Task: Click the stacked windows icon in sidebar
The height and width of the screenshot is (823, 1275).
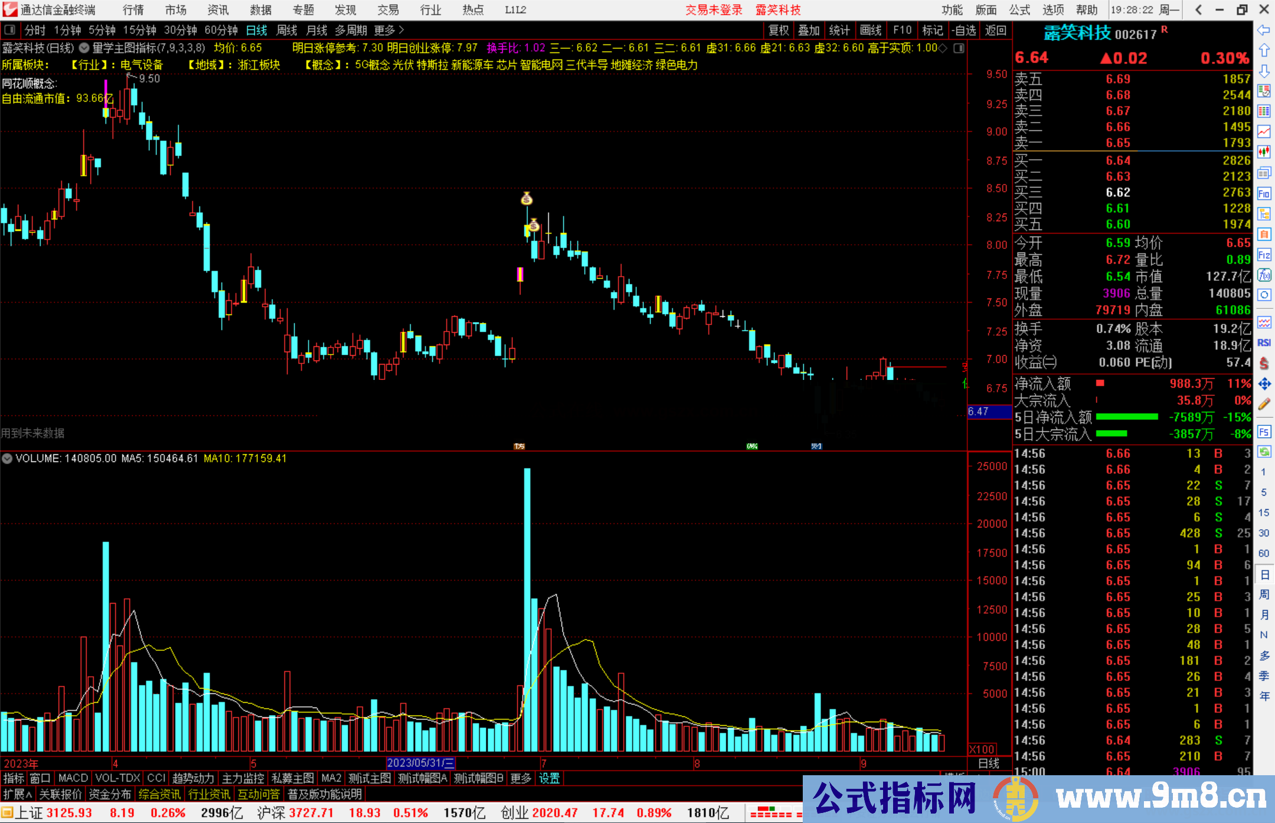Action: (1264, 173)
